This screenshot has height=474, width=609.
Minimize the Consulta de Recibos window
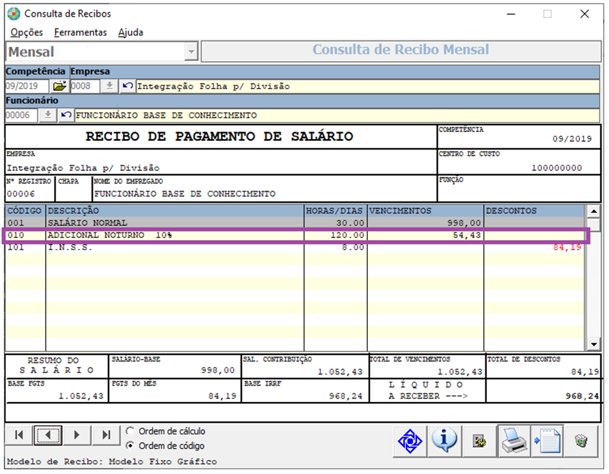point(511,14)
